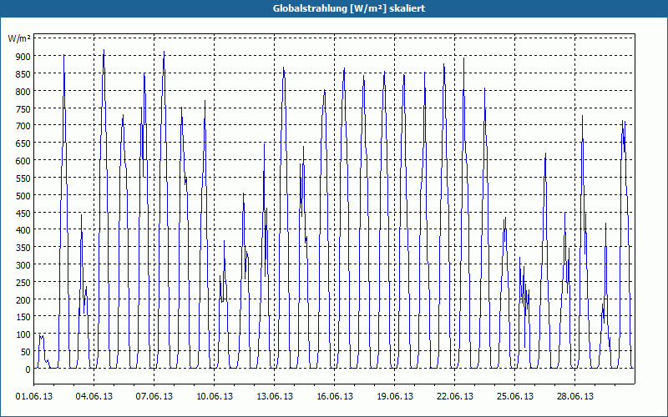Select the 450 value on the y-axis
The height and width of the screenshot is (417, 668).
[23, 214]
